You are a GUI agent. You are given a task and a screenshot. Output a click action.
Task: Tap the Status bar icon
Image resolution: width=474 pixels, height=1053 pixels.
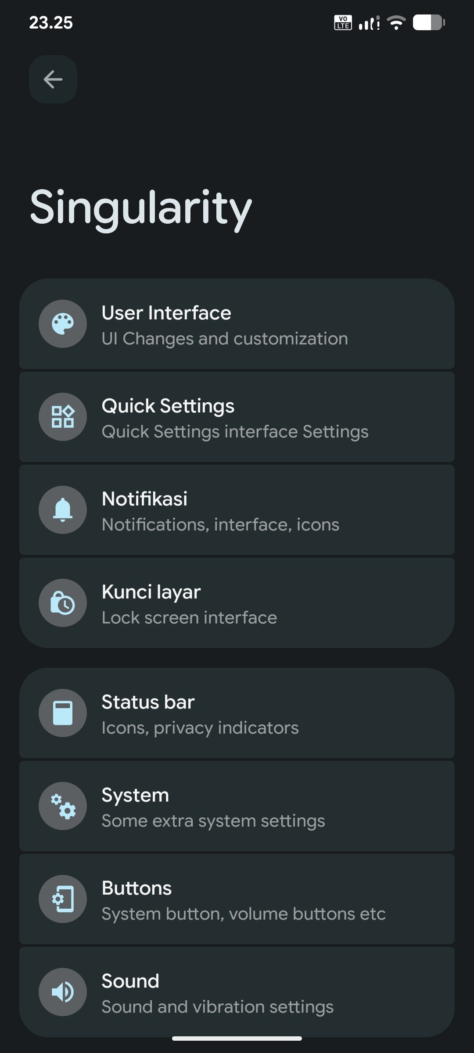pos(63,713)
